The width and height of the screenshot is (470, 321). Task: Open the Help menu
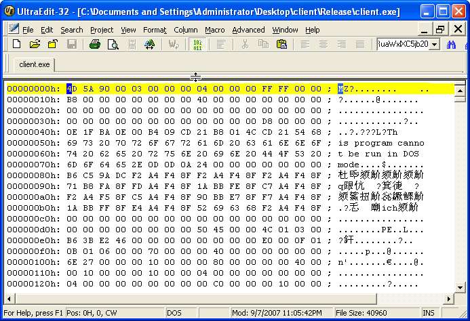pyautogui.click(x=313, y=30)
